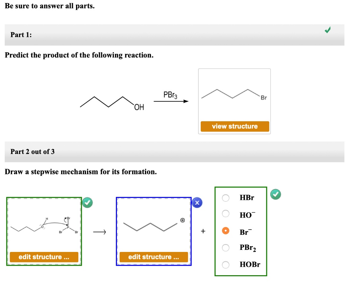The image size is (346, 283).
Task: Click the checkmark beside the answer choice box
Action: point(275,194)
